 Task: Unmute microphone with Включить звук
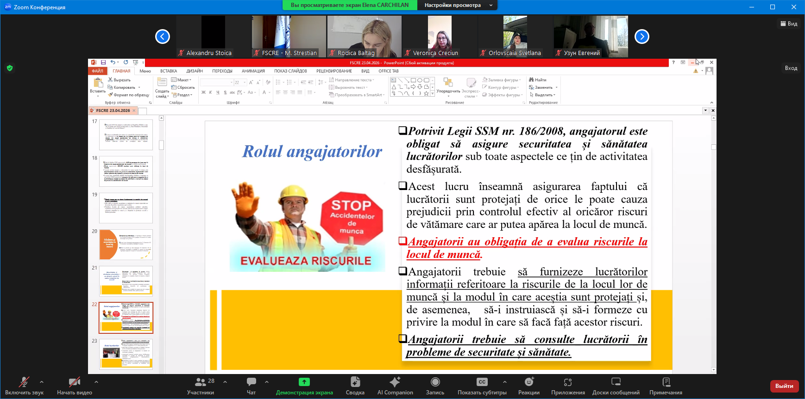pyautogui.click(x=24, y=386)
